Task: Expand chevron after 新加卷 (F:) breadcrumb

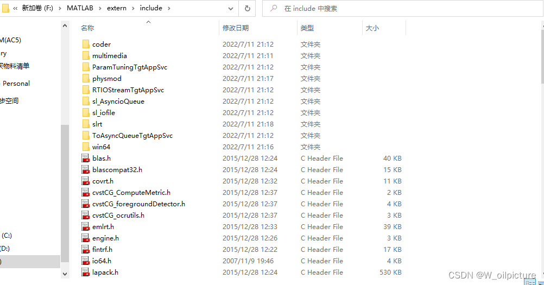Action: [x=60, y=8]
